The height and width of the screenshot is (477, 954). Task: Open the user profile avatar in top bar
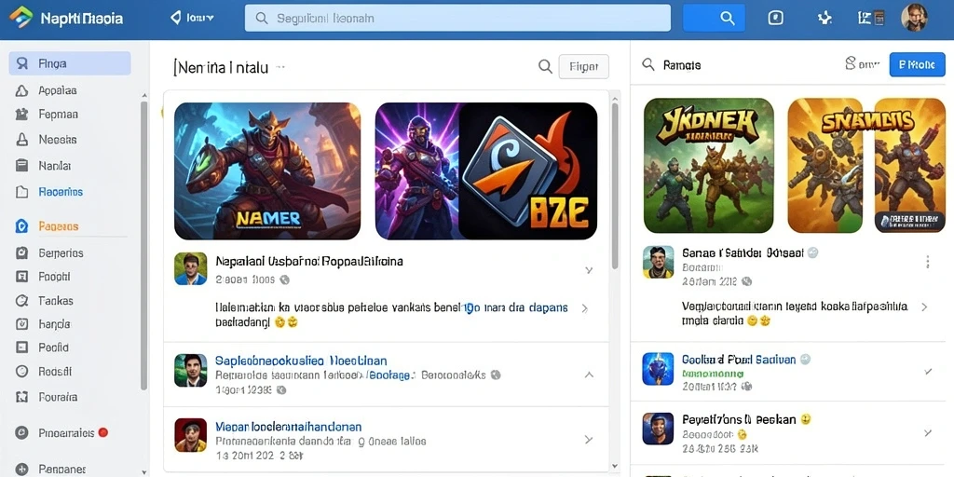[x=914, y=18]
